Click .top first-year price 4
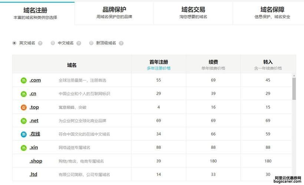This screenshot has width=304, height=185. [159, 107]
